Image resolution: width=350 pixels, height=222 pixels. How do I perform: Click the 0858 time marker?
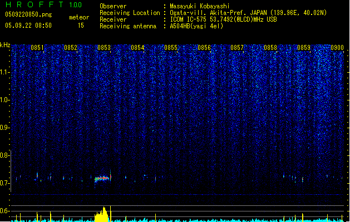coord(270,48)
